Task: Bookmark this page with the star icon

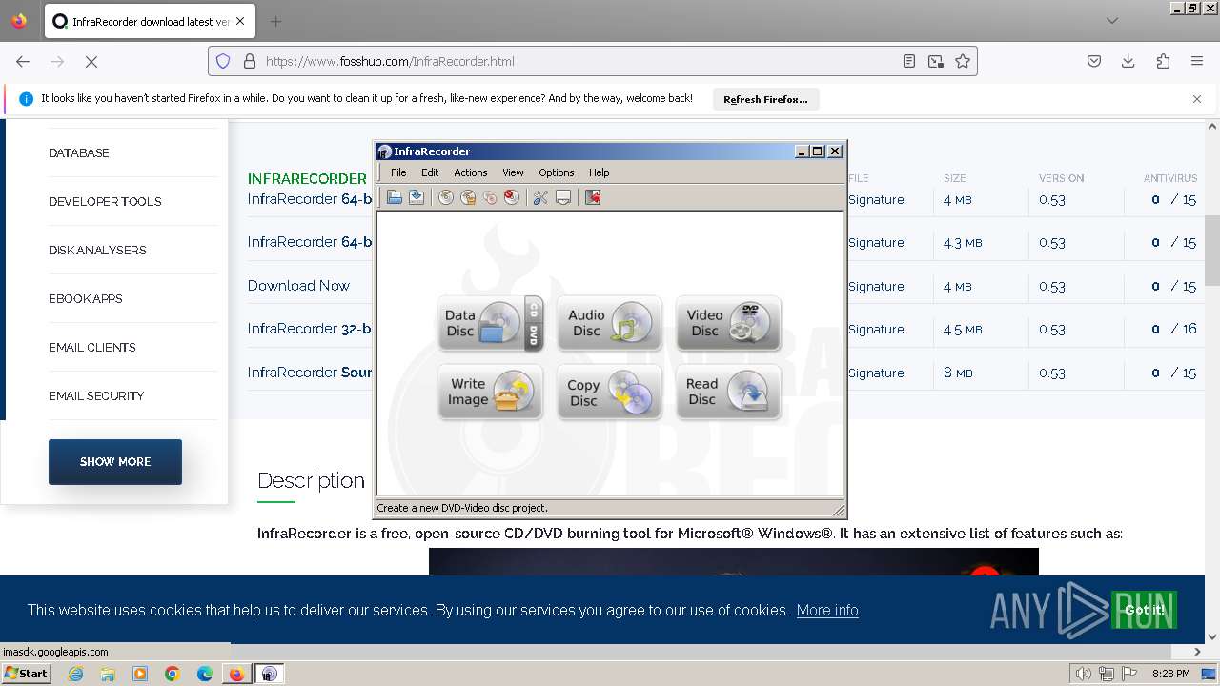Action: click(963, 61)
